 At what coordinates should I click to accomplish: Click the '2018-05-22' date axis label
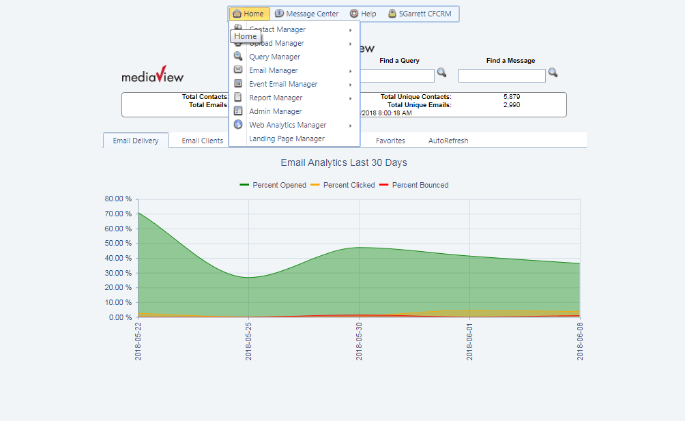(x=138, y=342)
